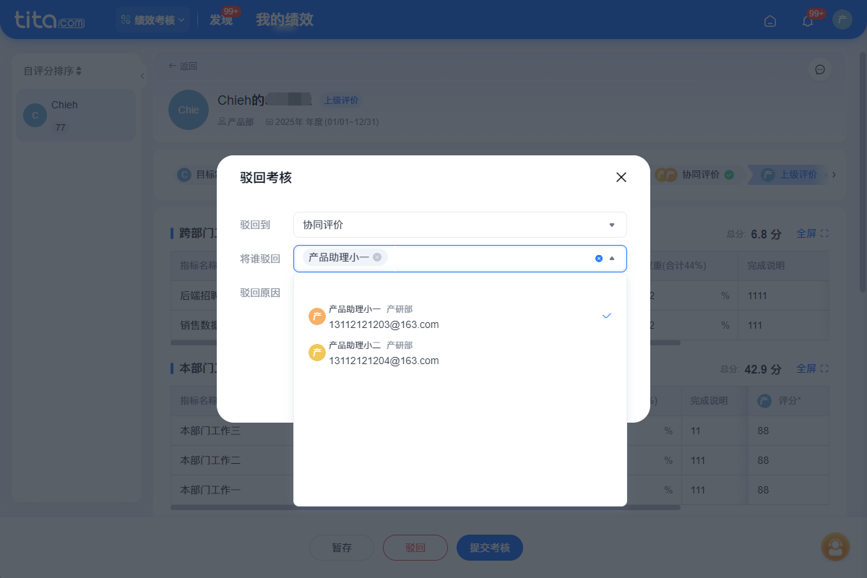Click the orange assistant avatar at bottom right
The image size is (867, 578).
[x=835, y=547]
